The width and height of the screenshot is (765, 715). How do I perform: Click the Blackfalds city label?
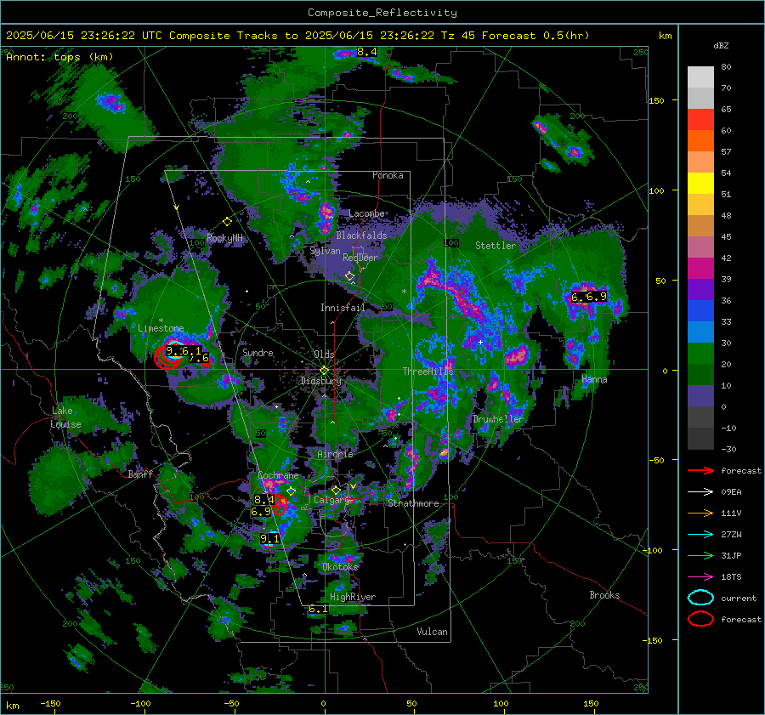361,235
